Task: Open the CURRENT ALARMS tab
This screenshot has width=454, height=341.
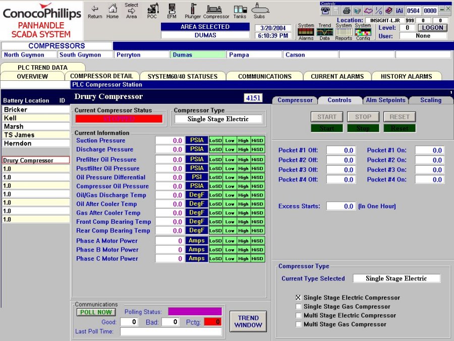Action: point(337,76)
